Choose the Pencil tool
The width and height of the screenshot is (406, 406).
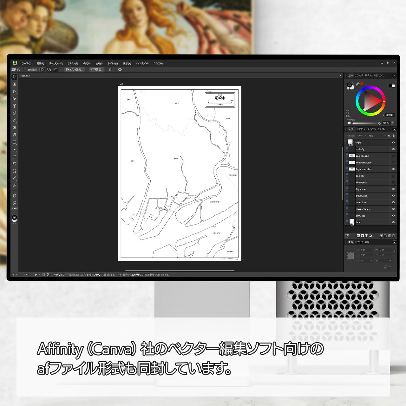(x=14, y=121)
